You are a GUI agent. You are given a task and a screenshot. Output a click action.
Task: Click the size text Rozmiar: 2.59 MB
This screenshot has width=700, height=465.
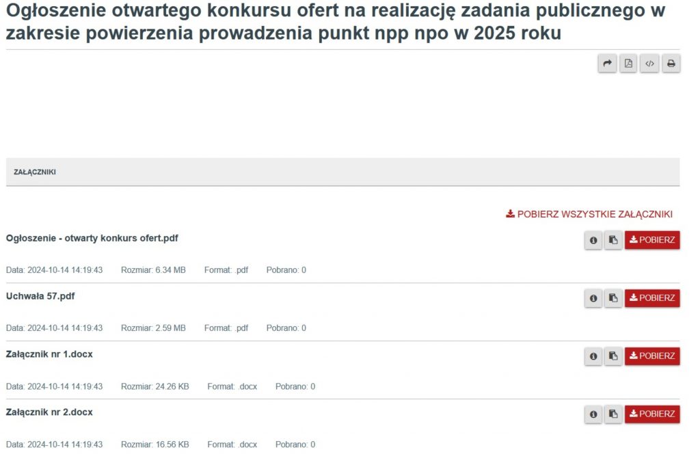tap(153, 328)
